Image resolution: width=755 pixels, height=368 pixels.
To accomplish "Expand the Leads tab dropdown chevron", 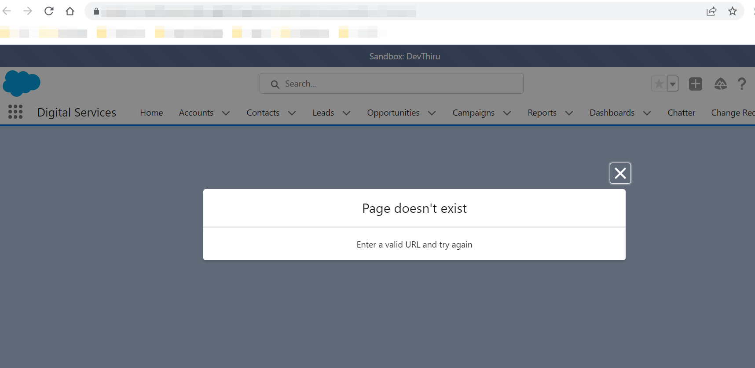I will point(347,113).
